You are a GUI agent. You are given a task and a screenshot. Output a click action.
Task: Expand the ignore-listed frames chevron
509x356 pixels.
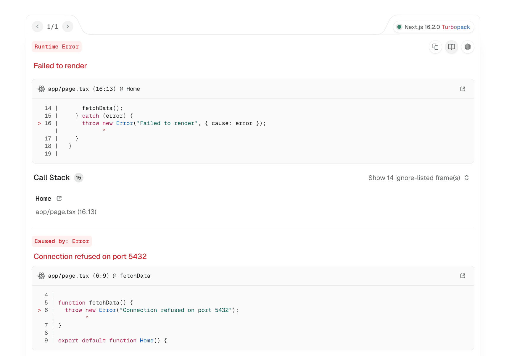pyautogui.click(x=467, y=178)
